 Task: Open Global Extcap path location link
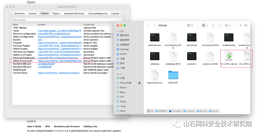(60, 61)
